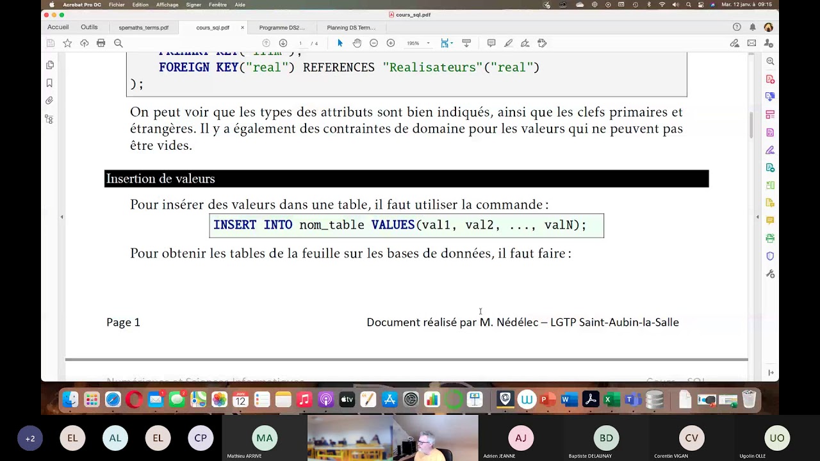Show the +2 more participants
Image resolution: width=820 pixels, height=461 pixels.
[30, 439]
